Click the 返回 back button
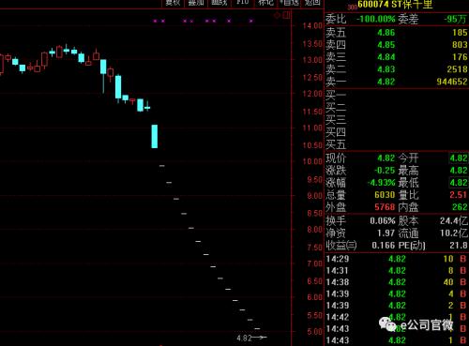 pos(312,3)
